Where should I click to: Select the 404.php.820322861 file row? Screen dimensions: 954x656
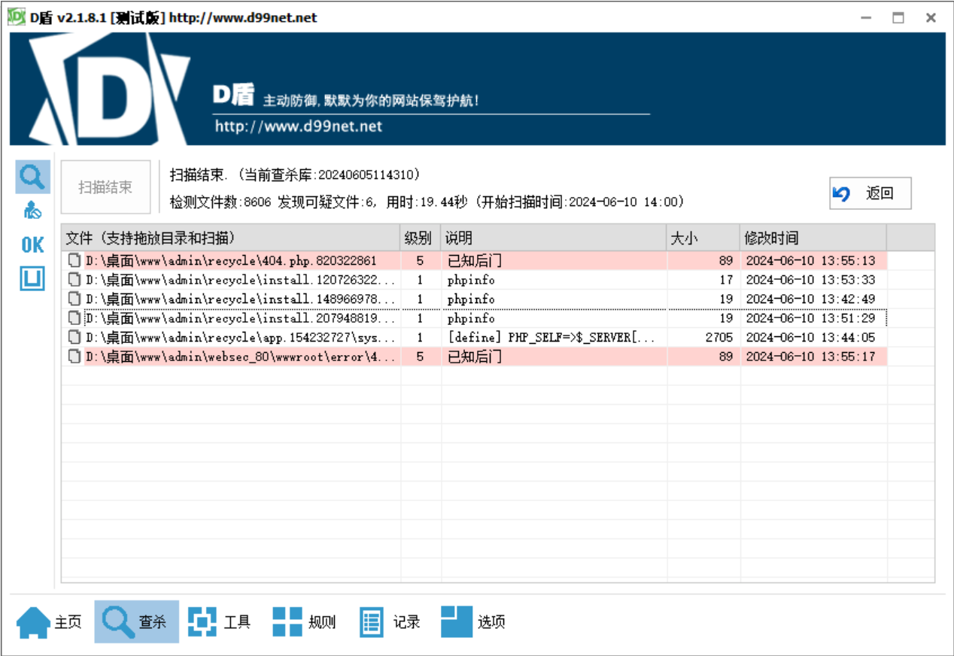point(474,261)
